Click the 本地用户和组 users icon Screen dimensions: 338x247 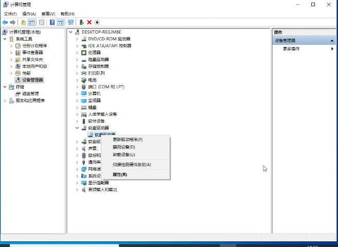18,67
